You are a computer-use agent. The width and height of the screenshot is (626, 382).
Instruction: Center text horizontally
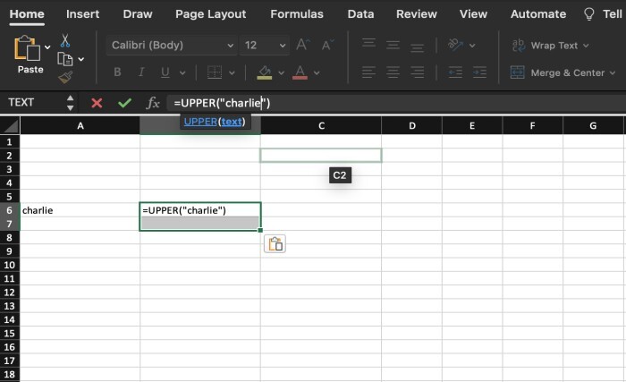point(393,72)
